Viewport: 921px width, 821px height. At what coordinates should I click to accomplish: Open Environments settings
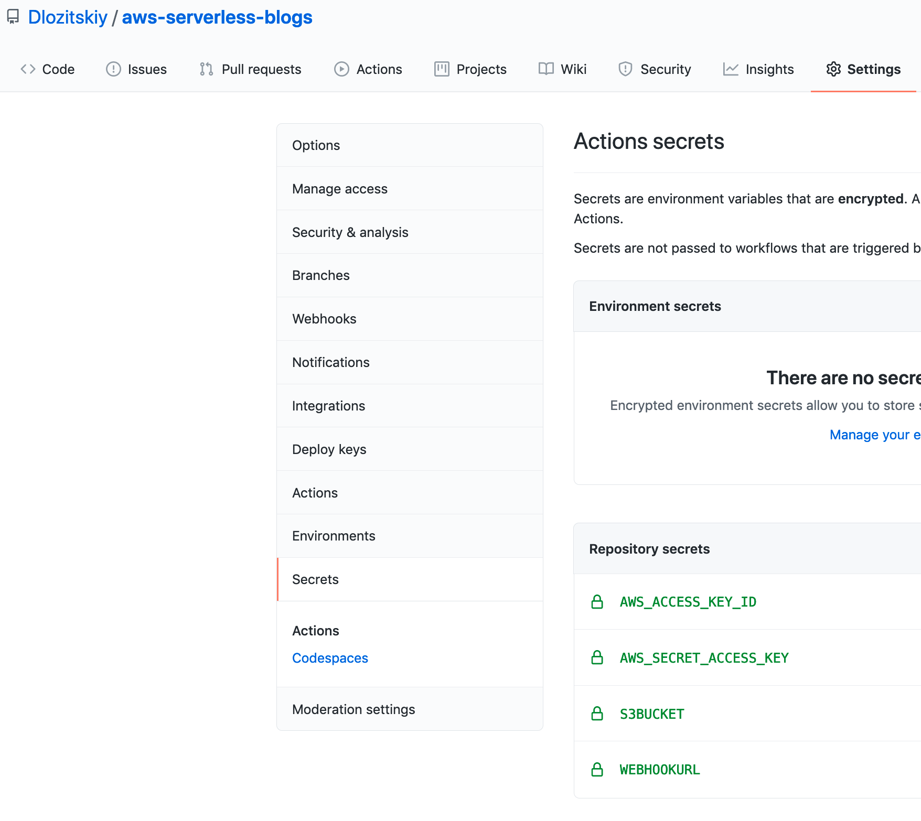click(x=410, y=536)
